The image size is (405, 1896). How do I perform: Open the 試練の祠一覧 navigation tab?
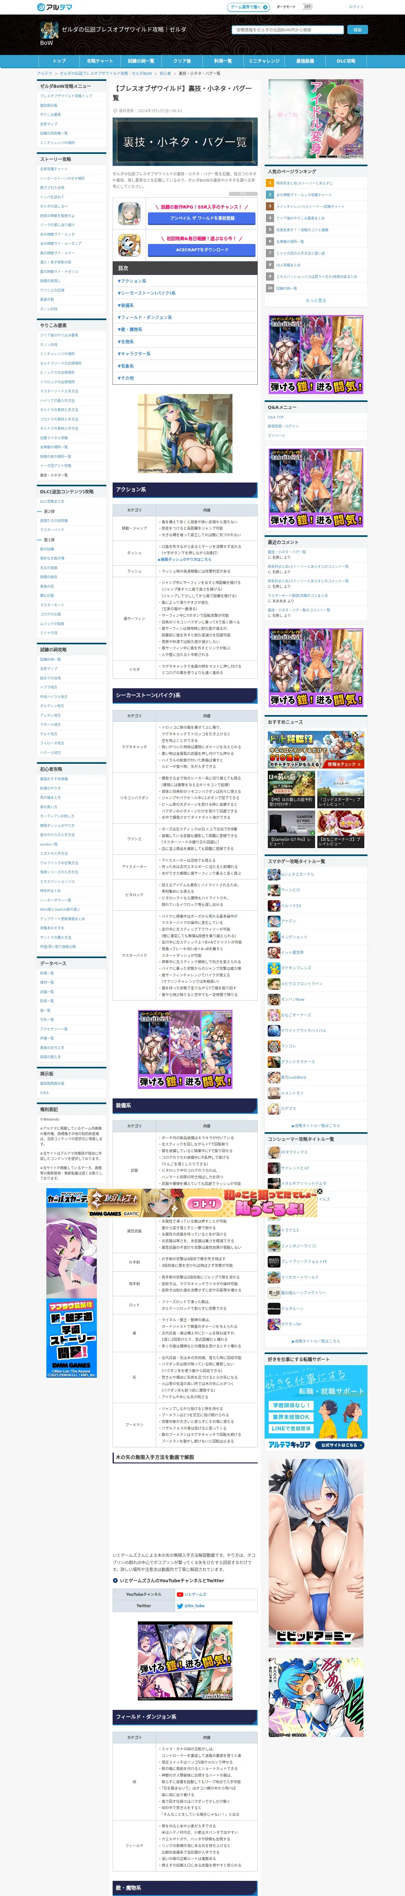coord(141,61)
